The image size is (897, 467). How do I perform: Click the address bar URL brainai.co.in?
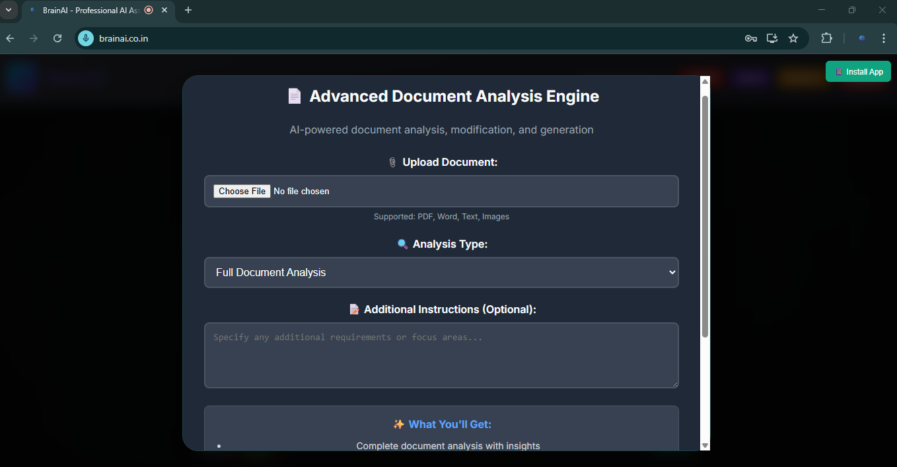pos(124,38)
